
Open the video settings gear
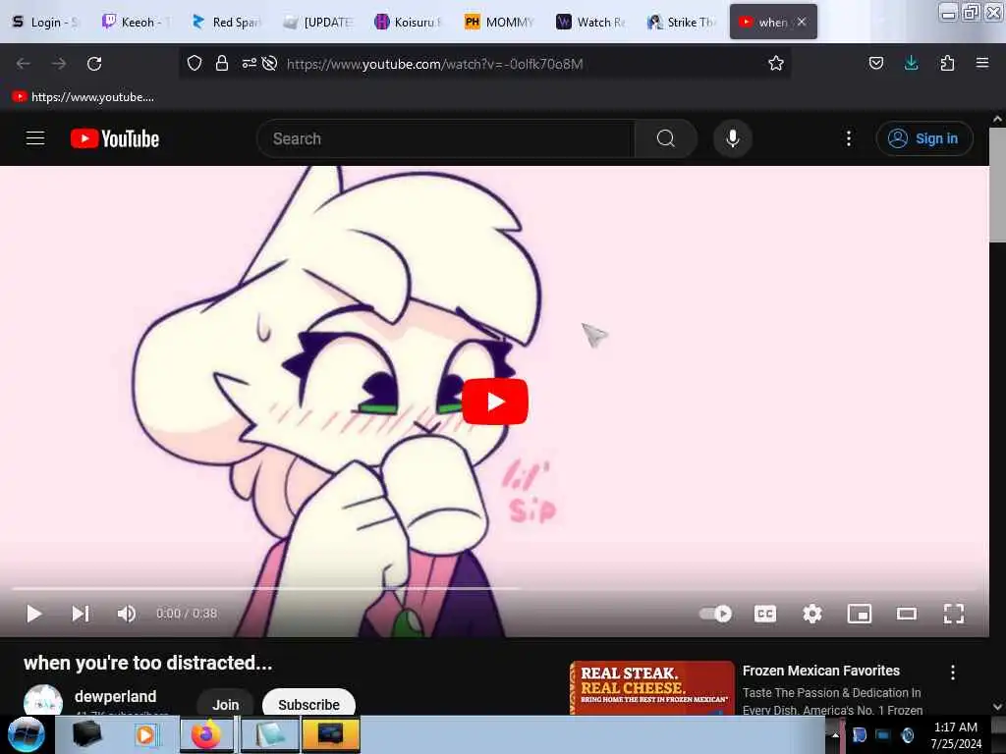tap(812, 614)
